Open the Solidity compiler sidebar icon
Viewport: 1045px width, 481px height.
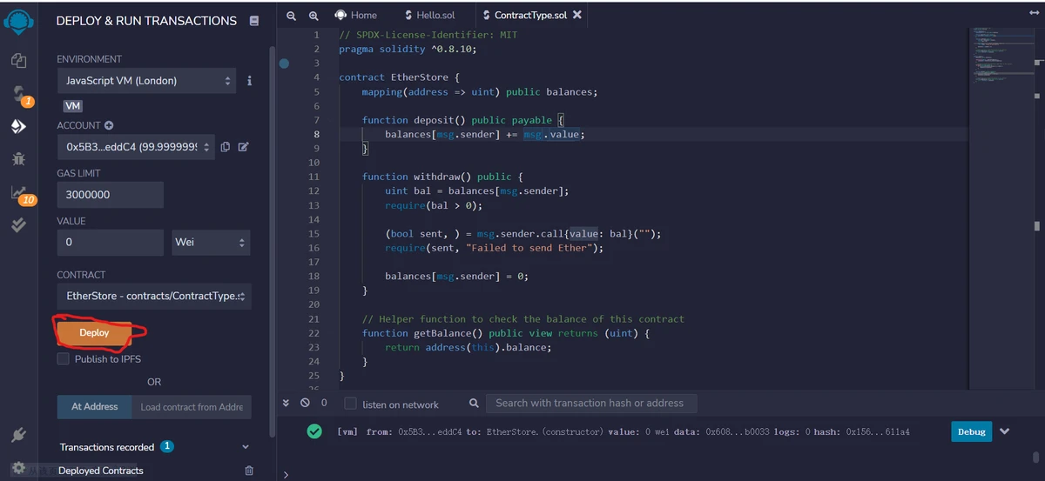pos(18,93)
